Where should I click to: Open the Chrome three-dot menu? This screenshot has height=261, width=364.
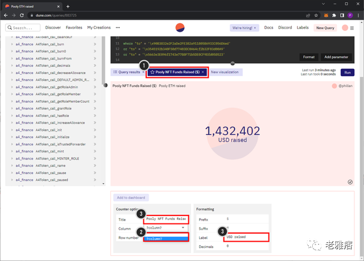(358, 15)
